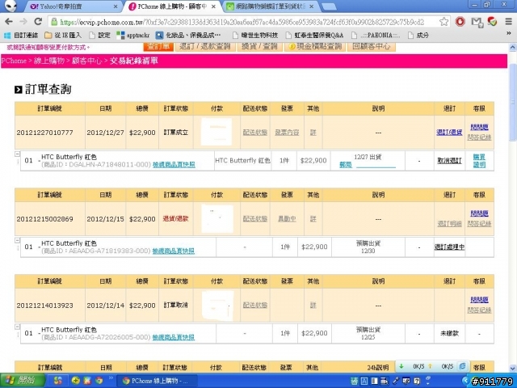Open the 回顧客中心 tab
Image resolution: width=517 pixels, height=388 pixels.
point(372,46)
